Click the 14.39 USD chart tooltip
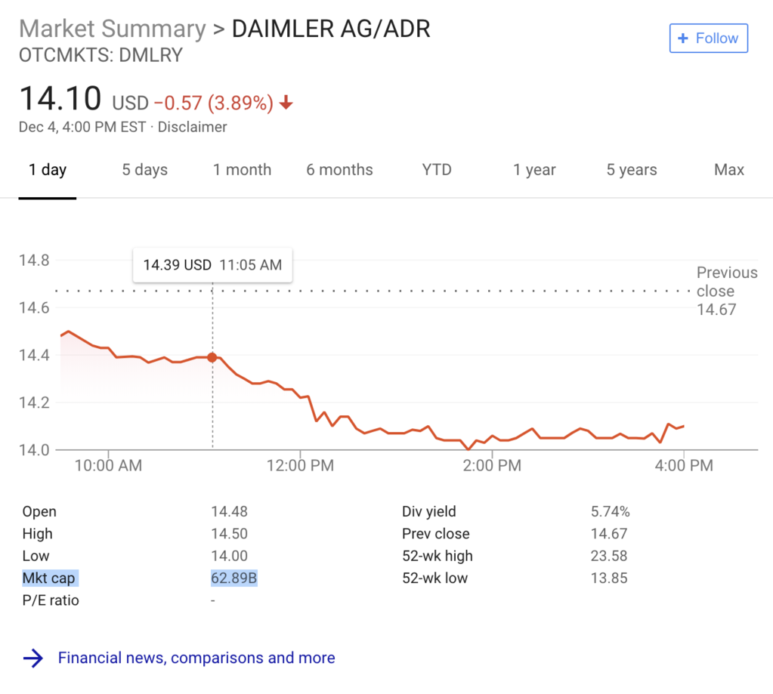The image size is (773, 694). [x=212, y=265]
